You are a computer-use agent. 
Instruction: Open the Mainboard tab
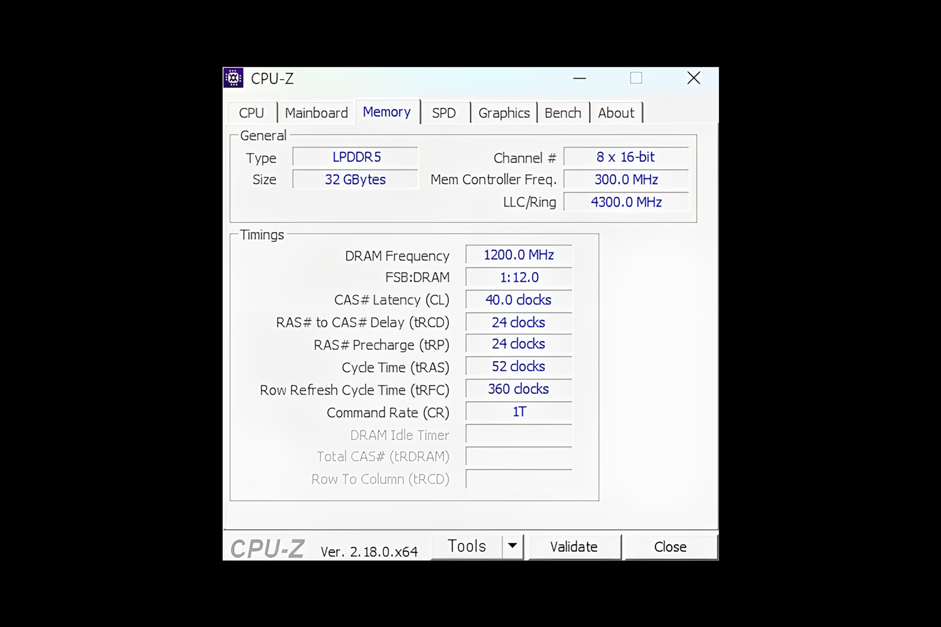click(316, 113)
